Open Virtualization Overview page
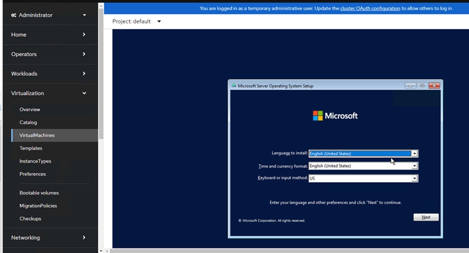 (30, 110)
